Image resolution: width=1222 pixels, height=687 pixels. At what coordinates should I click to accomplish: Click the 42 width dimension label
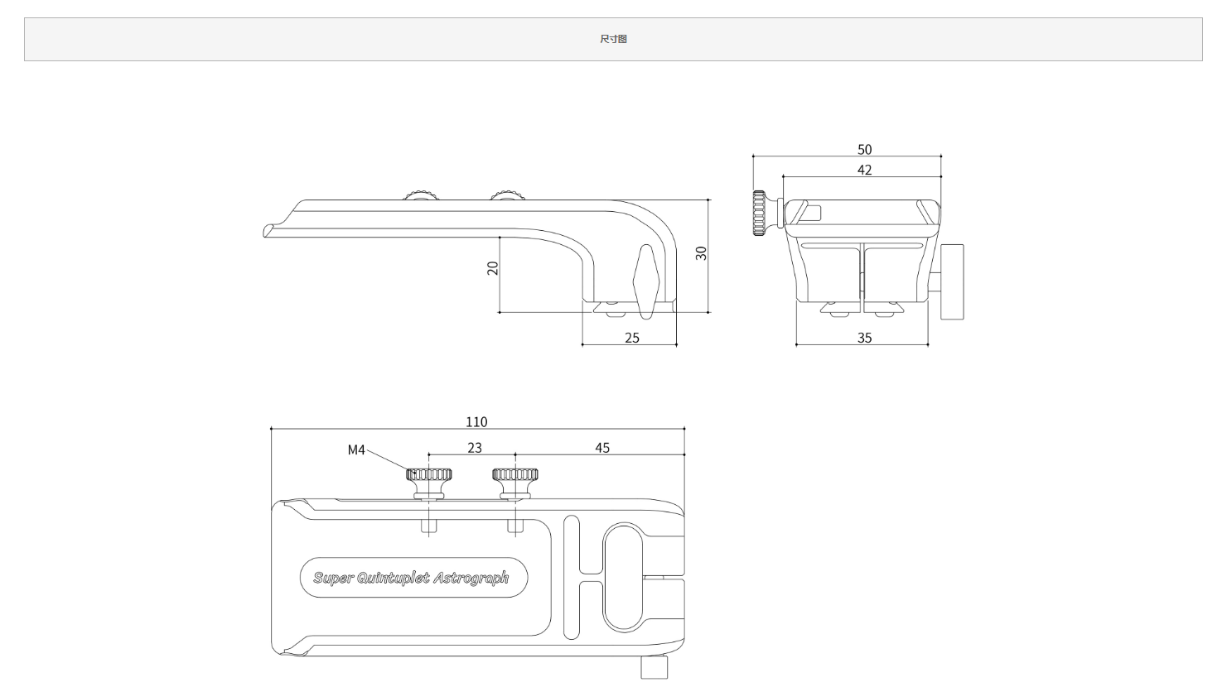pyautogui.click(x=864, y=170)
